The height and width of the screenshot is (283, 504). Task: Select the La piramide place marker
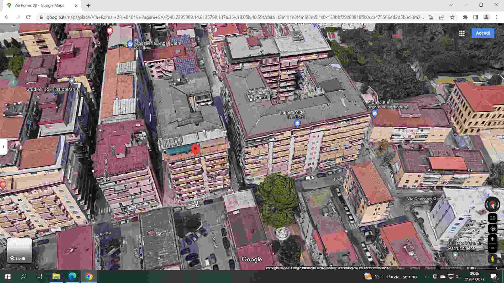point(297,123)
